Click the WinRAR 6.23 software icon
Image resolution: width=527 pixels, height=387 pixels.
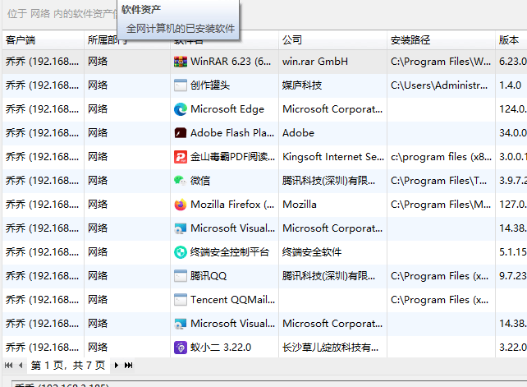click(181, 62)
